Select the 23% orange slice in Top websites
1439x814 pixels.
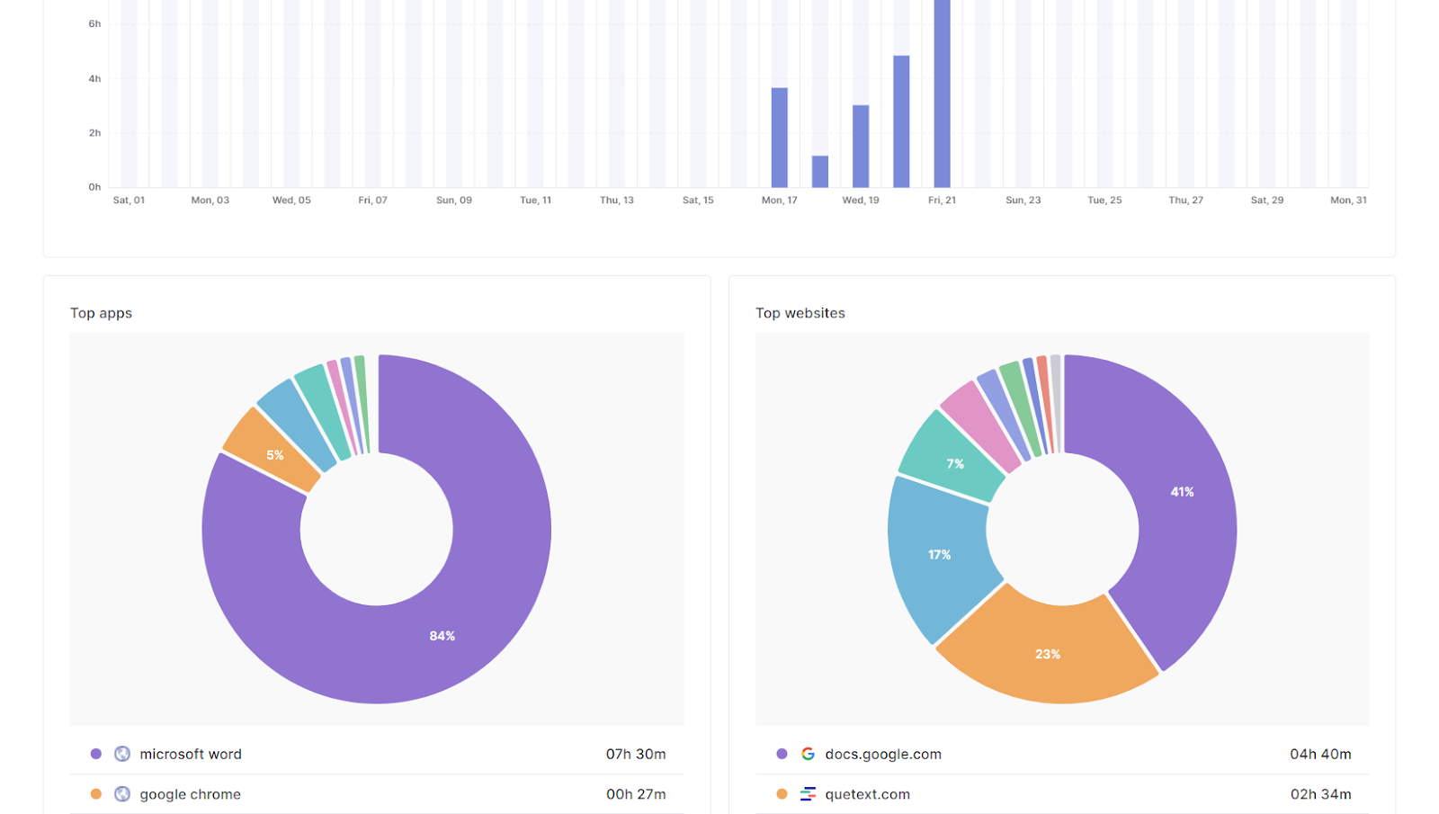pyautogui.click(x=1048, y=654)
